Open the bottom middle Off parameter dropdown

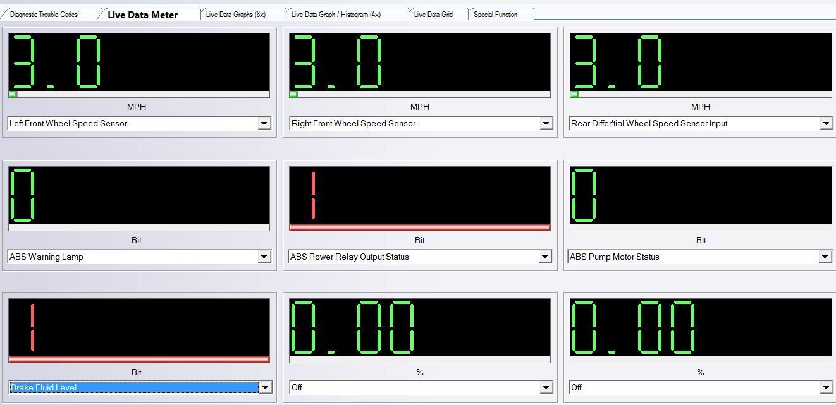click(546, 388)
